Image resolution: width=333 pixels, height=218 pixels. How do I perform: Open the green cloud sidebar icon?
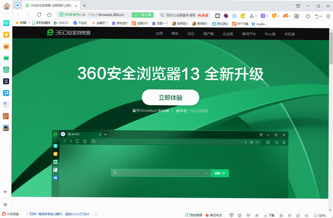click(x=6, y=69)
